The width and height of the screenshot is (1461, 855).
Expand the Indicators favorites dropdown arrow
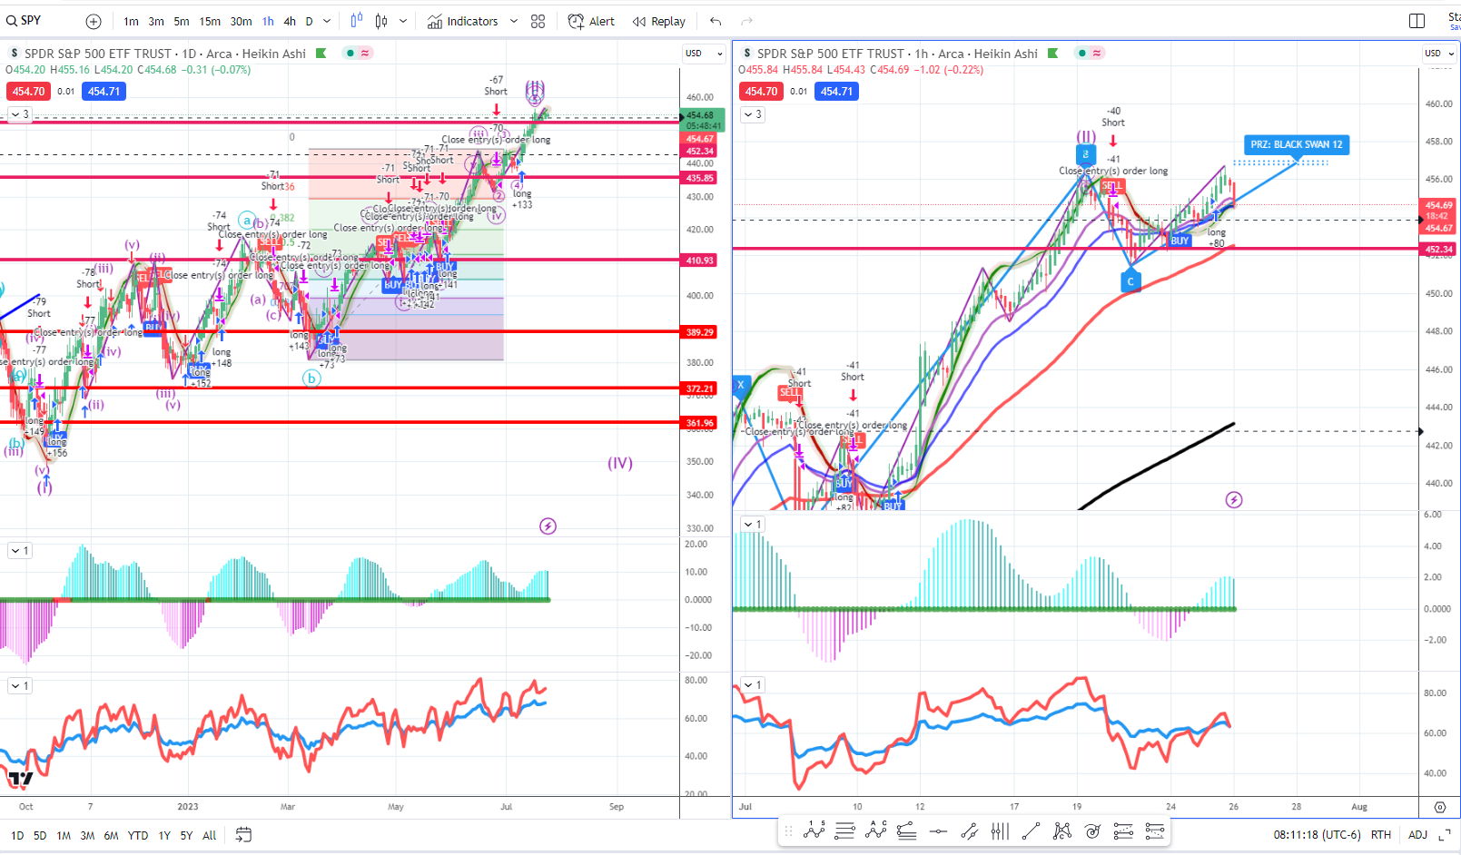[514, 21]
